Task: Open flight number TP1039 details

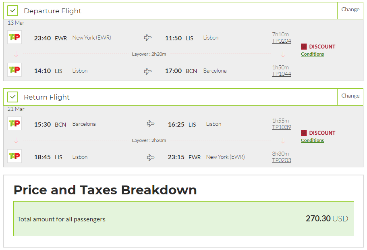Action: (281, 127)
